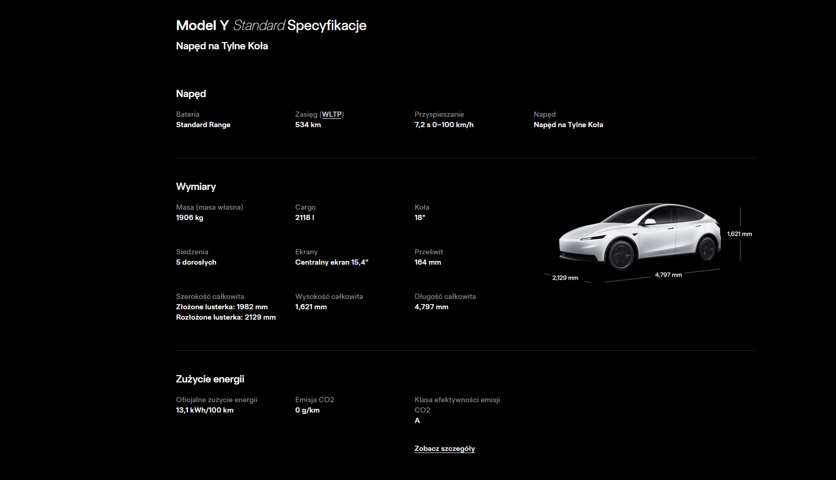Click the 4,797 mm length label under car
This screenshot has width=836, height=480.
[x=668, y=275]
